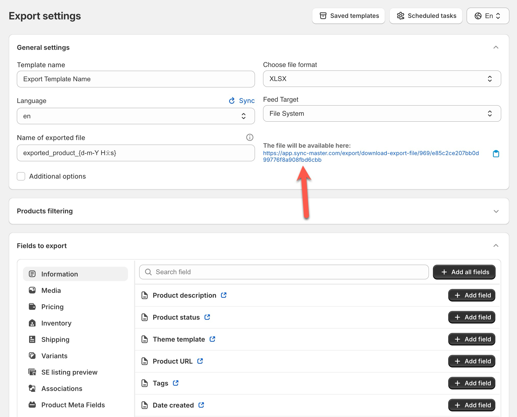
Task: Click the document icon beside Product URL
Action: [145, 361]
